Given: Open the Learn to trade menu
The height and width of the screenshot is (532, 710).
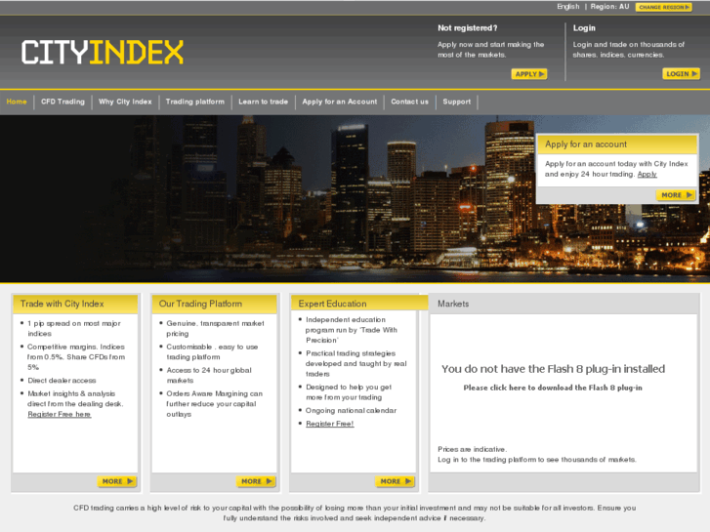Looking at the screenshot, I should (263, 102).
